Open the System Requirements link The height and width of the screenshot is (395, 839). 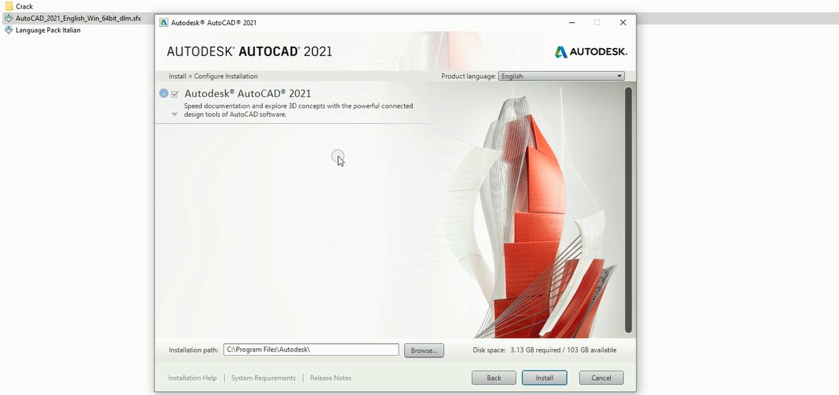point(264,378)
